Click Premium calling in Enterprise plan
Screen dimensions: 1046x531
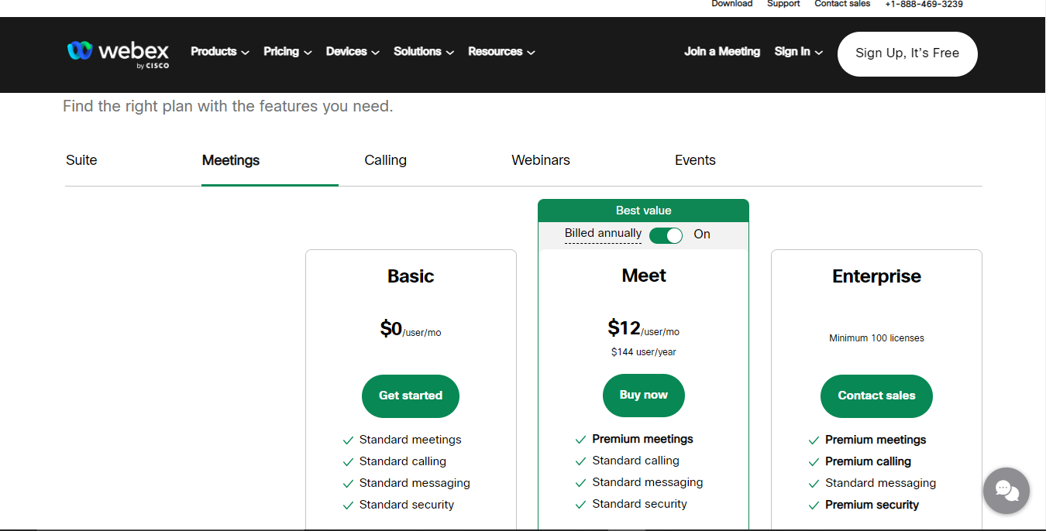click(x=868, y=461)
